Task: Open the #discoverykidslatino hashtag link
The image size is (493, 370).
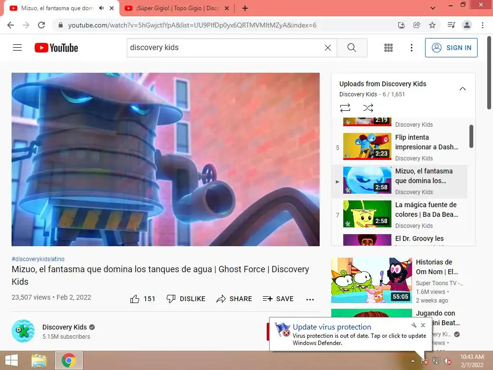Action: tap(38, 259)
